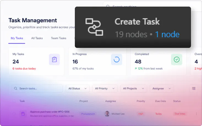
Task: Sort by the Assignee column header
Action: point(111,101)
